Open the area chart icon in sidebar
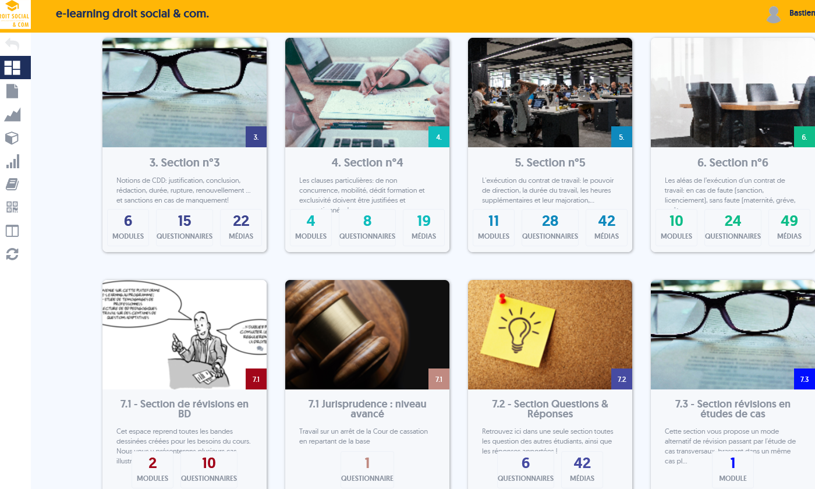The height and width of the screenshot is (489, 815). pyautogui.click(x=12, y=115)
